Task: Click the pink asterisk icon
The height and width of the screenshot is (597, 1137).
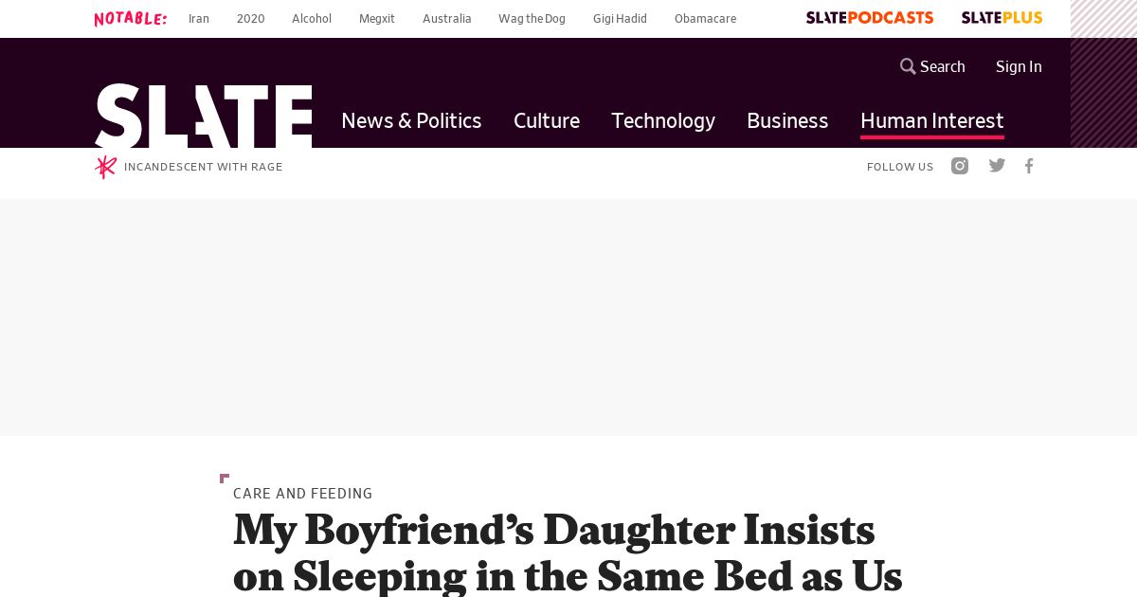Action: [105, 167]
